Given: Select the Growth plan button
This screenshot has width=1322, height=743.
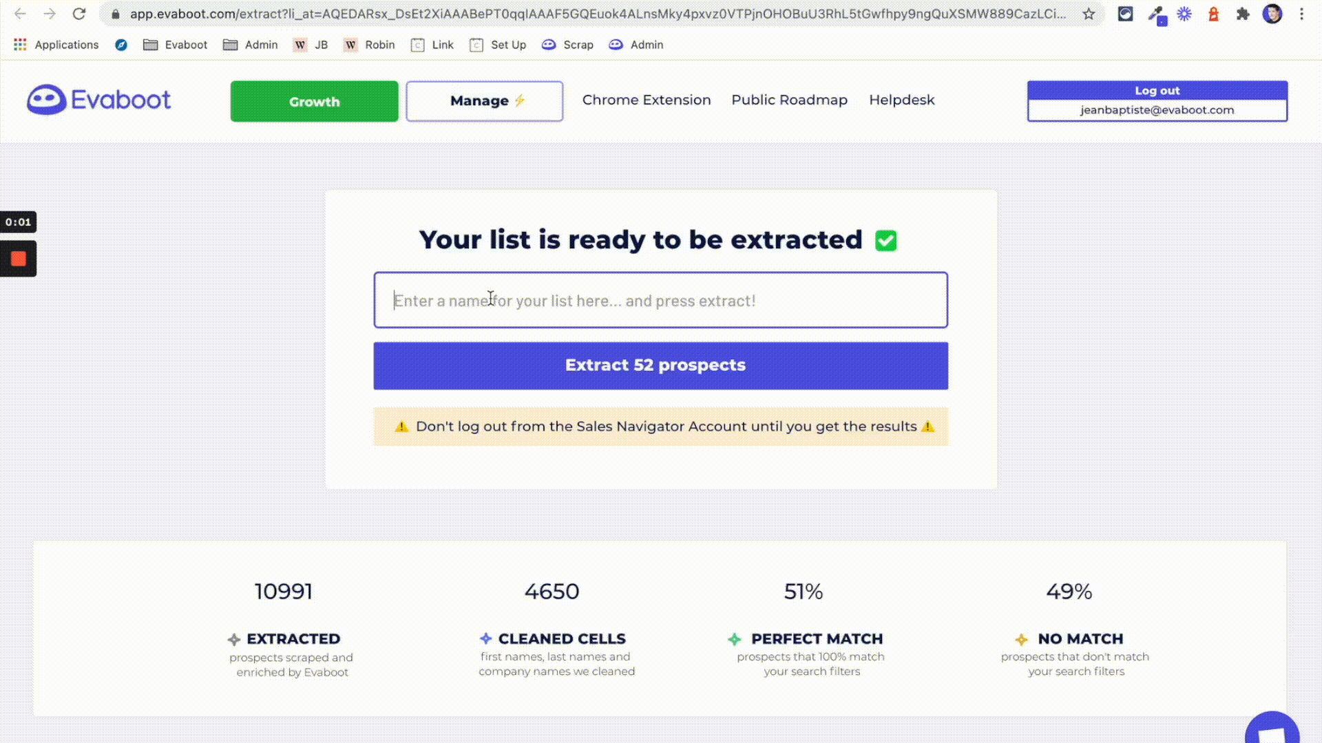Looking at the screenshot, I should click(x=314, y=101).
